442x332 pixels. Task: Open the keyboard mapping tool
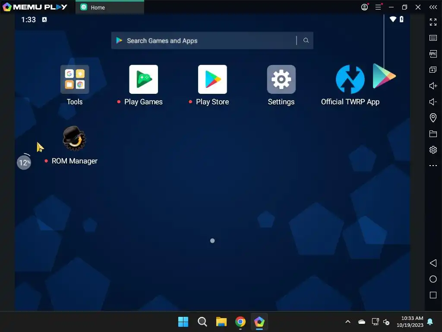(433, 38)
